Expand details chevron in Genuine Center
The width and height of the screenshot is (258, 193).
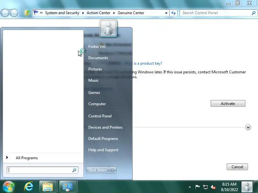click(x=248, y=127)
